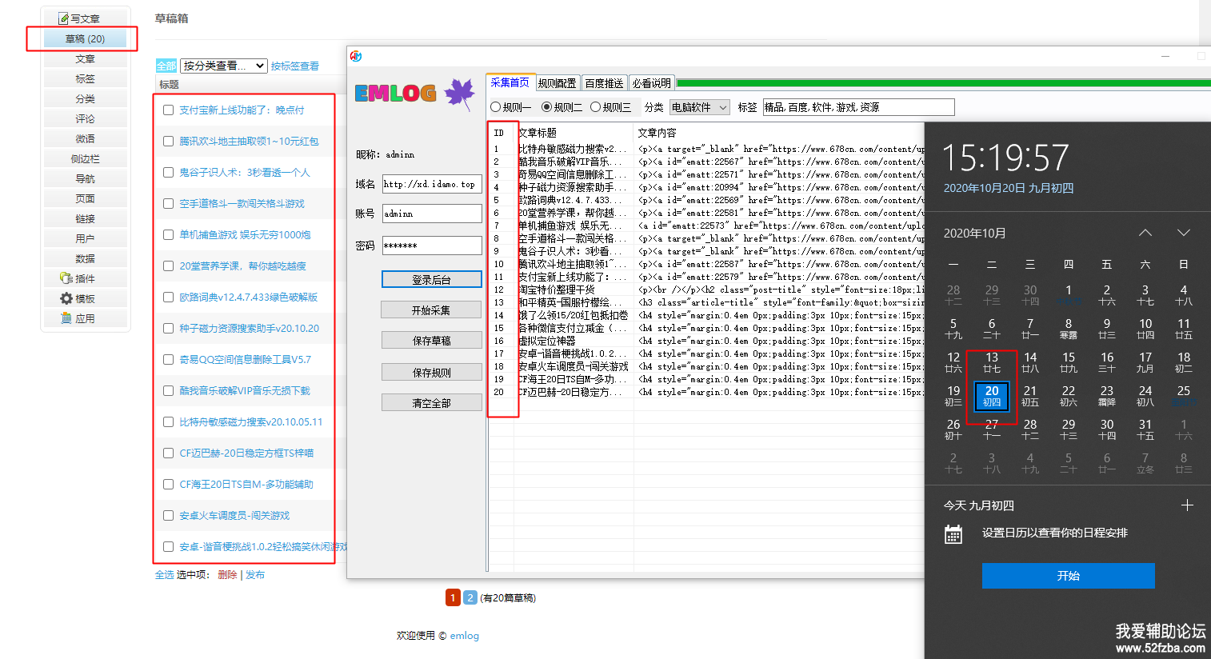Select October 21 in the calendar
Screen dimensions: 1211x659
[1030, 395]
